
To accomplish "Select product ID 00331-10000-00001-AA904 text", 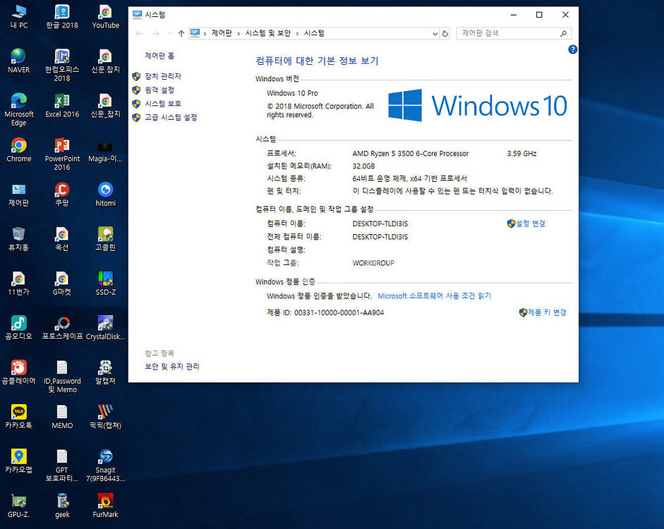I will pos(339,312).
